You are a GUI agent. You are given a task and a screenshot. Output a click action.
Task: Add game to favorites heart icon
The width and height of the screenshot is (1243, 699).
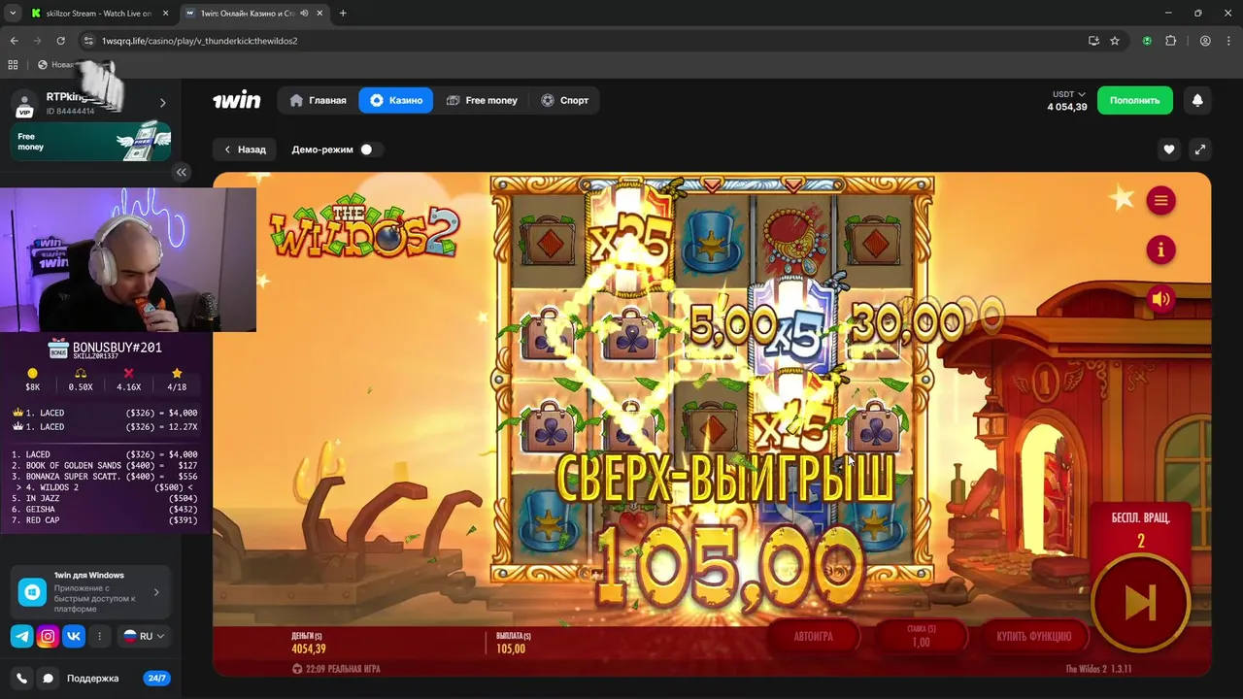1169,150
